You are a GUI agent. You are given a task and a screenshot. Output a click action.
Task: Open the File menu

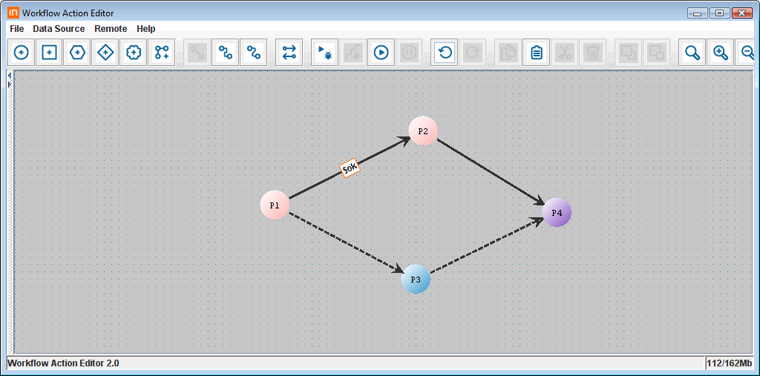[x=17, y=29]
